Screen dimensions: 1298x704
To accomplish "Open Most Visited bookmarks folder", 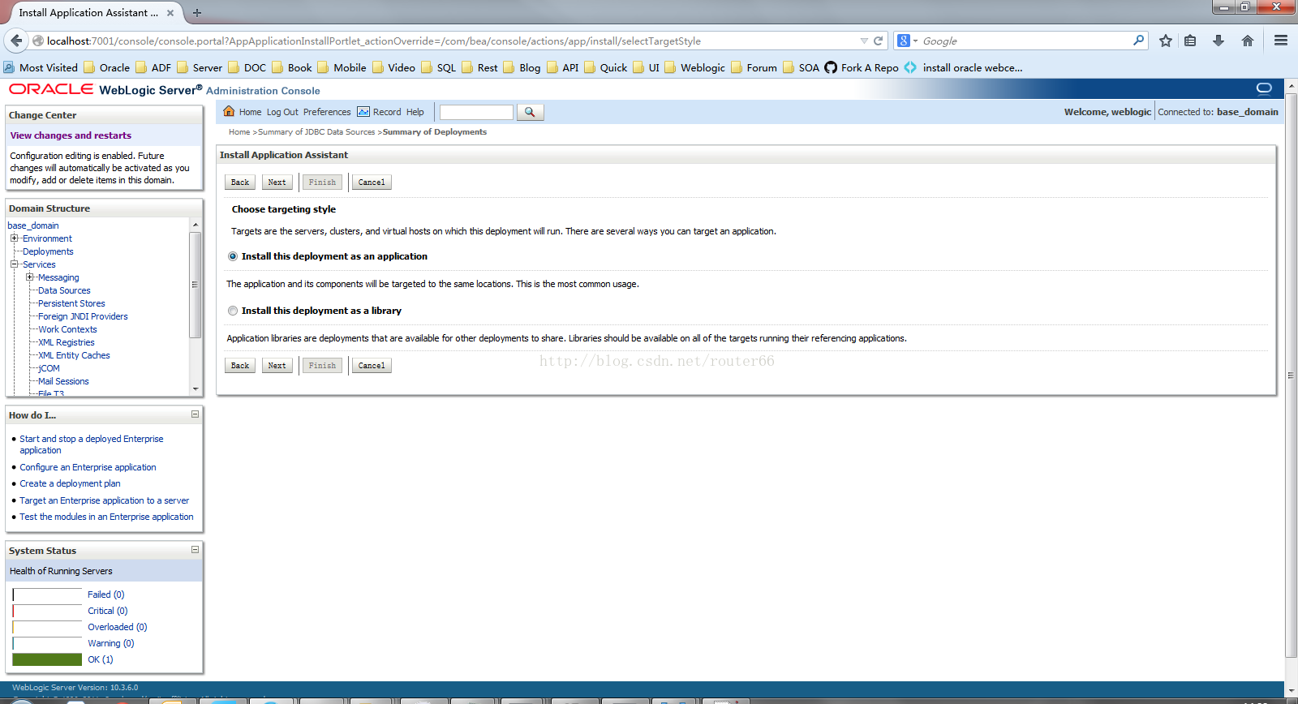I will pos(41,67).
